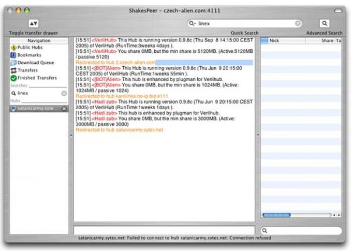Click the Quick Search field containing linex
The height and width of the screenshot is (251, 352).
(x=244, y=23)
